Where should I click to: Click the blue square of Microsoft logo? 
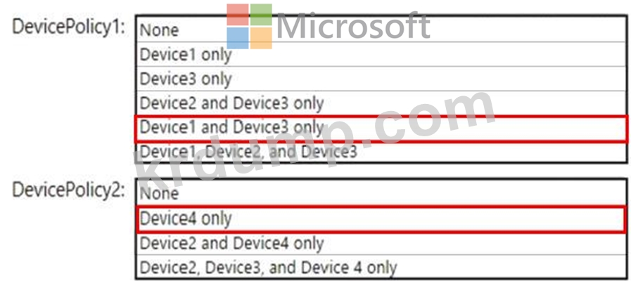(238, 38)
